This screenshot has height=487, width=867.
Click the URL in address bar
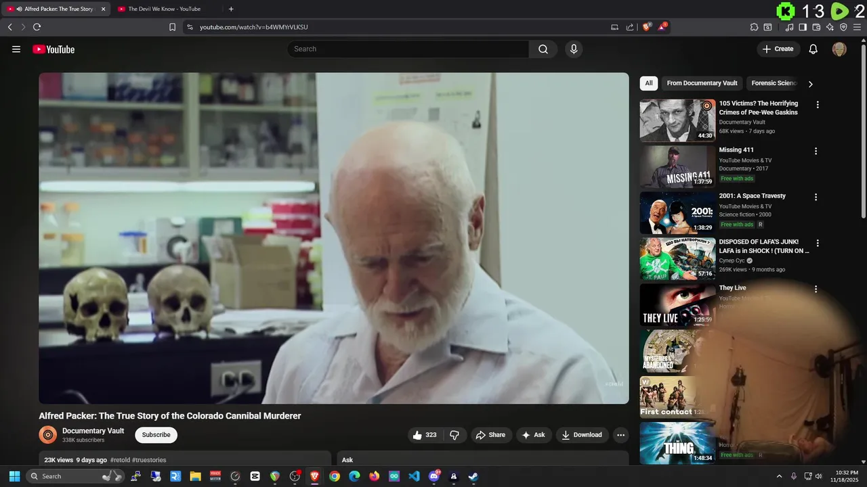pyautogui.click(x=254, y=27)
